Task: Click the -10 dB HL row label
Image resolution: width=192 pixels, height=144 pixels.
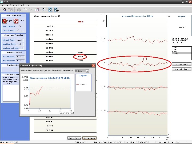Action: [50, 130]
